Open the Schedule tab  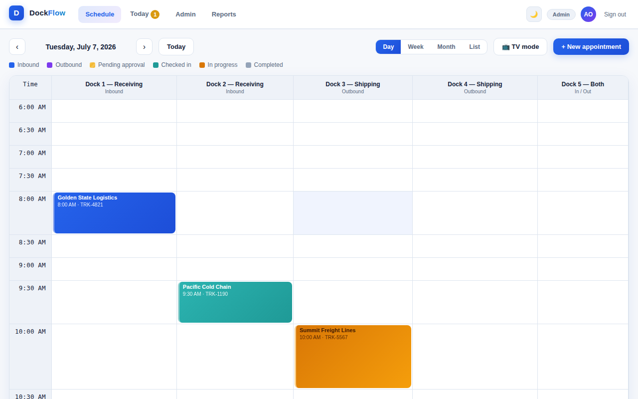(x=100, y=14)
